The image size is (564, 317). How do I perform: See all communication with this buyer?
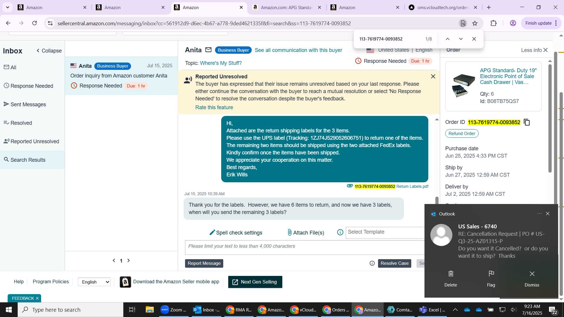pos(298,50)
